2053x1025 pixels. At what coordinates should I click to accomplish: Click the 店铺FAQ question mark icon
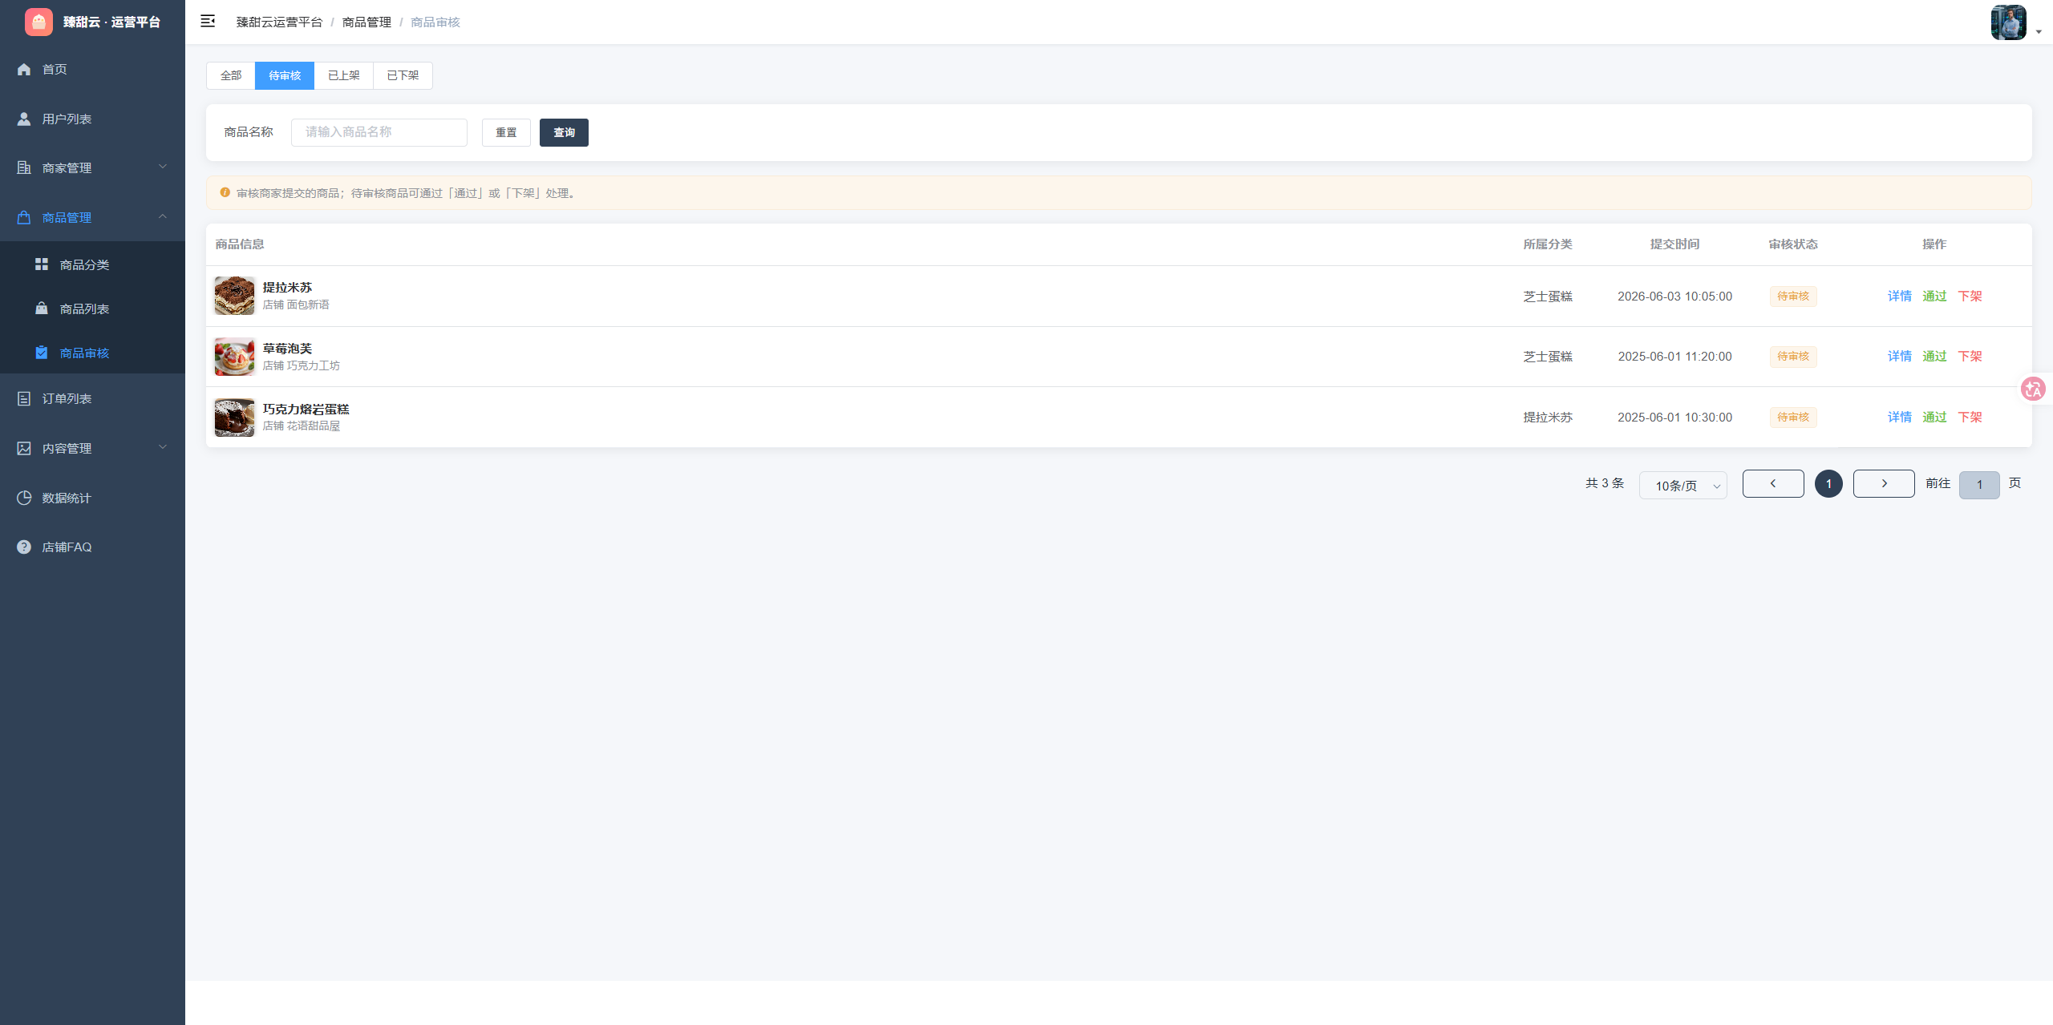pyautogui.click(x=24, y=547)
